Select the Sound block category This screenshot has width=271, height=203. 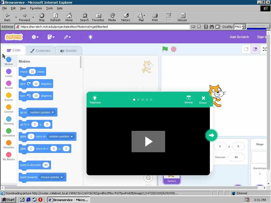(9, 85)
